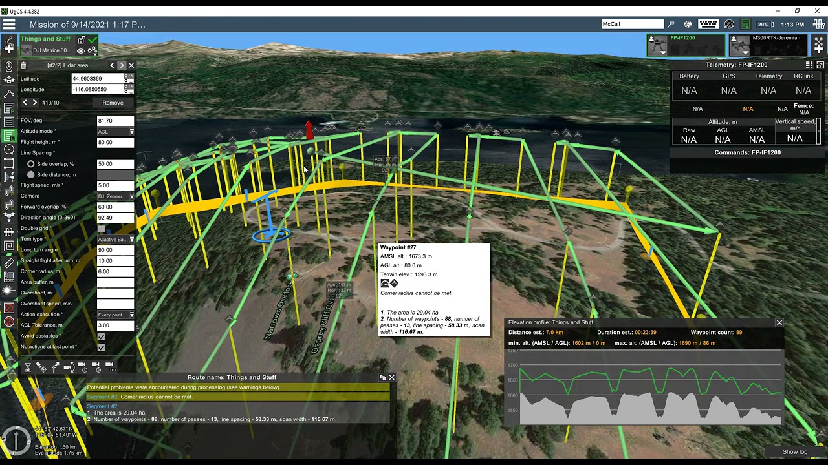Delete the Lidar area segment with trash icon
The image size is (828, 465).
[23, 65]
